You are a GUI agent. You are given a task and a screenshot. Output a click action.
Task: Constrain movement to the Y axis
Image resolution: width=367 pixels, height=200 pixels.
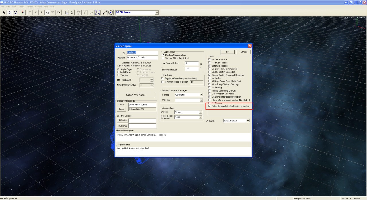tap(36, 13)
